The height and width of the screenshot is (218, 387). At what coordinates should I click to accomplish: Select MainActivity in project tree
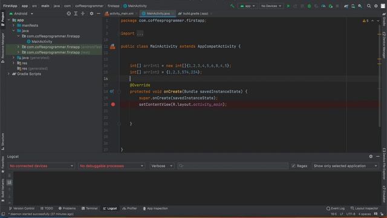tap(39, 42)
